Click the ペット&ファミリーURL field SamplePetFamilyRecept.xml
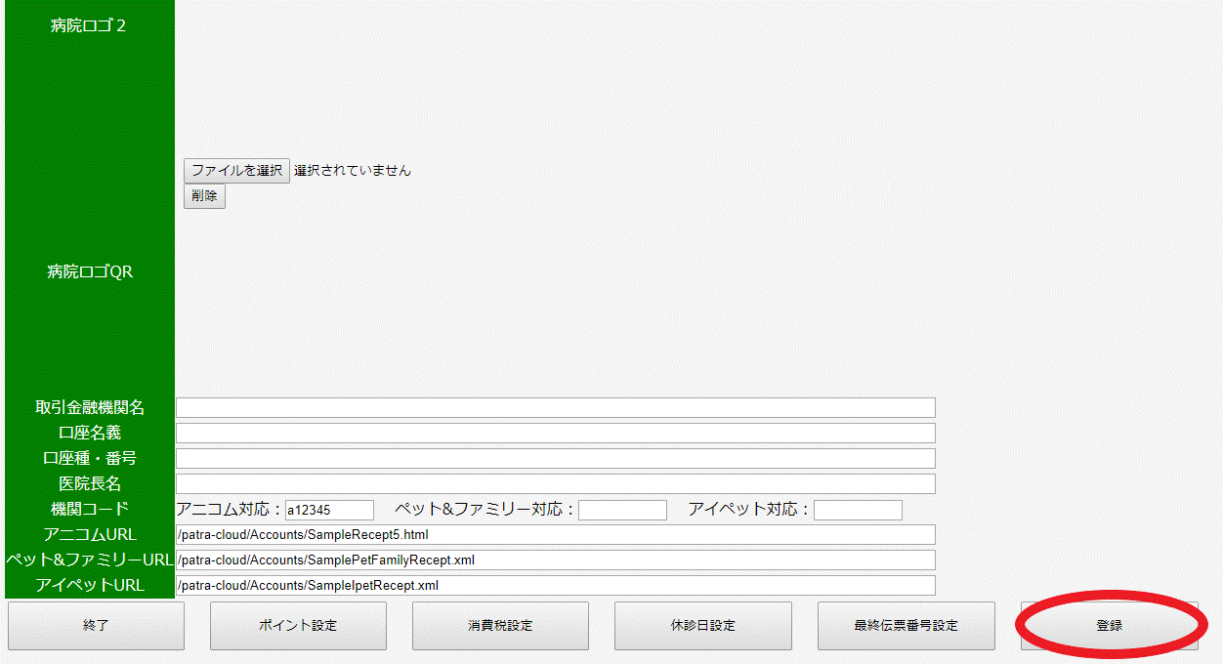This screenshot has height=664, width=1223. pyautogui.click(x=556, y=560)
